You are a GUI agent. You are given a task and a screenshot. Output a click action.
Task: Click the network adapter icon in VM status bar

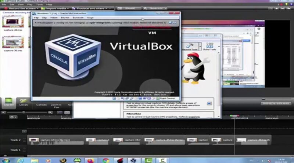tap(127, 98)
